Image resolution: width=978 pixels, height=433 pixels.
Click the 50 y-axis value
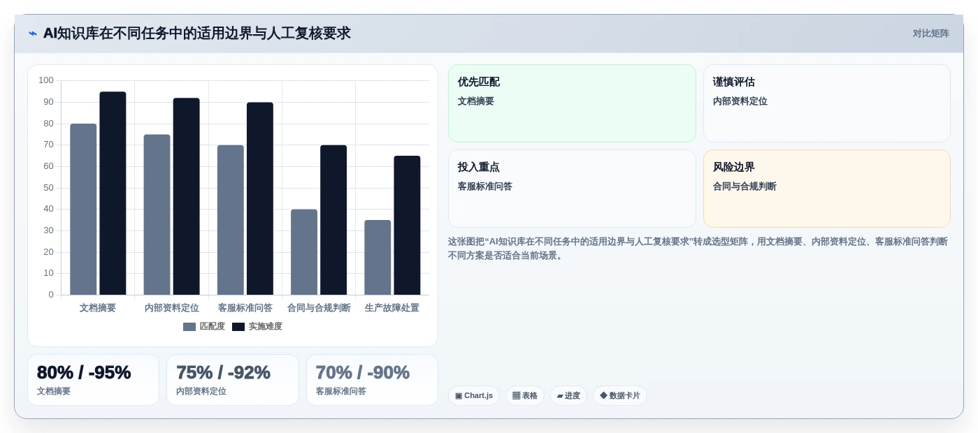pyautogui.click(x=48, y=188)
